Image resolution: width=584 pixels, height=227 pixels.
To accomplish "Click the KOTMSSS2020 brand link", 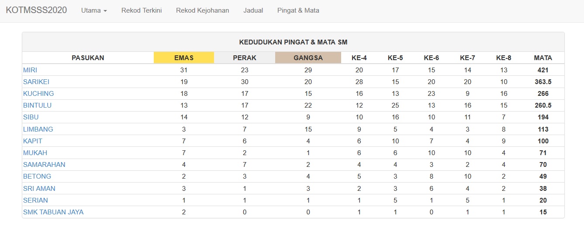I will [36, 10].
